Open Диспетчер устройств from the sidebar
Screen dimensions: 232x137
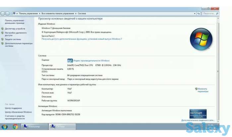[x=15, y=29]
